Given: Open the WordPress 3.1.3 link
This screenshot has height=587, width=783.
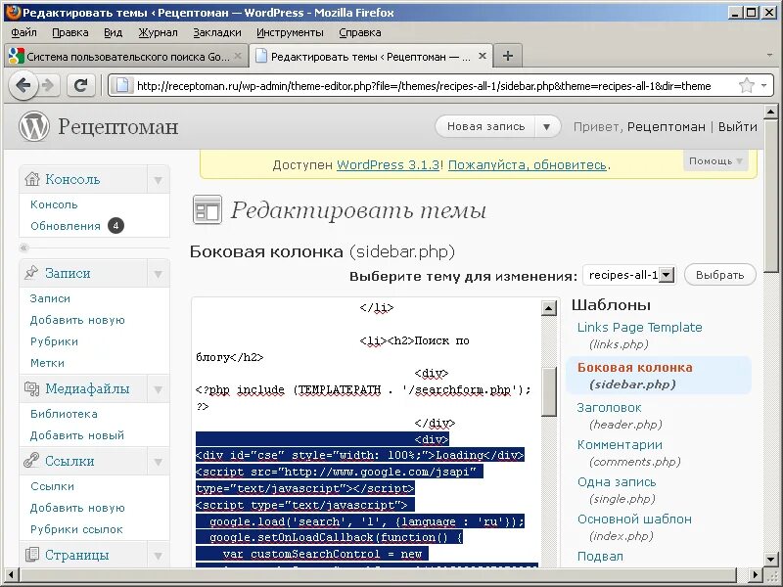Looking at the screenshot, I should click(x=388, y=164).
